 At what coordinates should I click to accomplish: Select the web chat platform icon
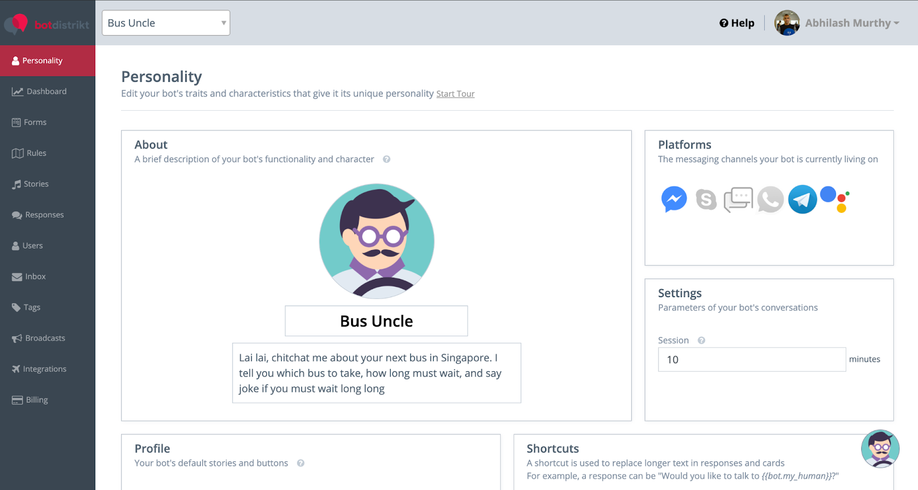coord(738,200)
